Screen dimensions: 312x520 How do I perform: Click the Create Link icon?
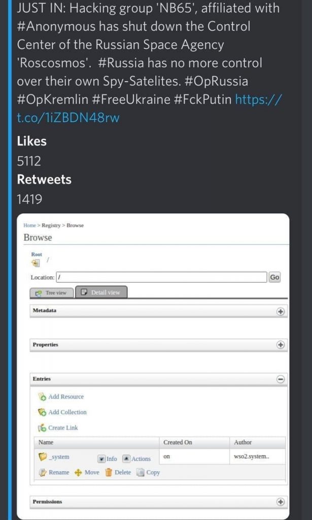pyautogui.click(x=42, y=428)
